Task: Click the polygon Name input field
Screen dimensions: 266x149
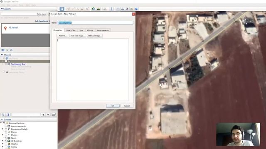Action: [96, 23]
